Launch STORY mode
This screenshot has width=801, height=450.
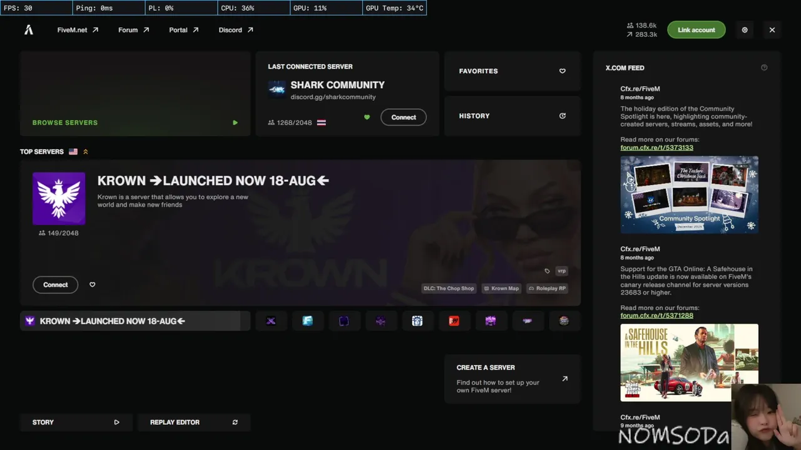pyautogui.click(x=76, y=422)
